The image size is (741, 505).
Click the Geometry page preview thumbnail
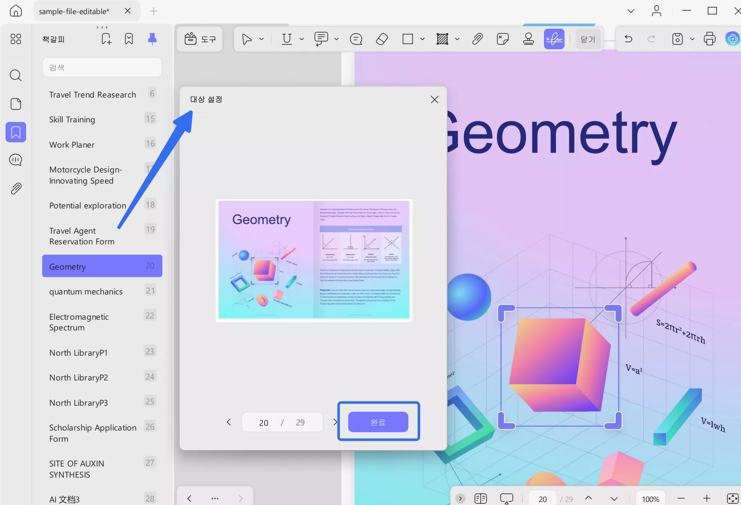pos(314,260)
